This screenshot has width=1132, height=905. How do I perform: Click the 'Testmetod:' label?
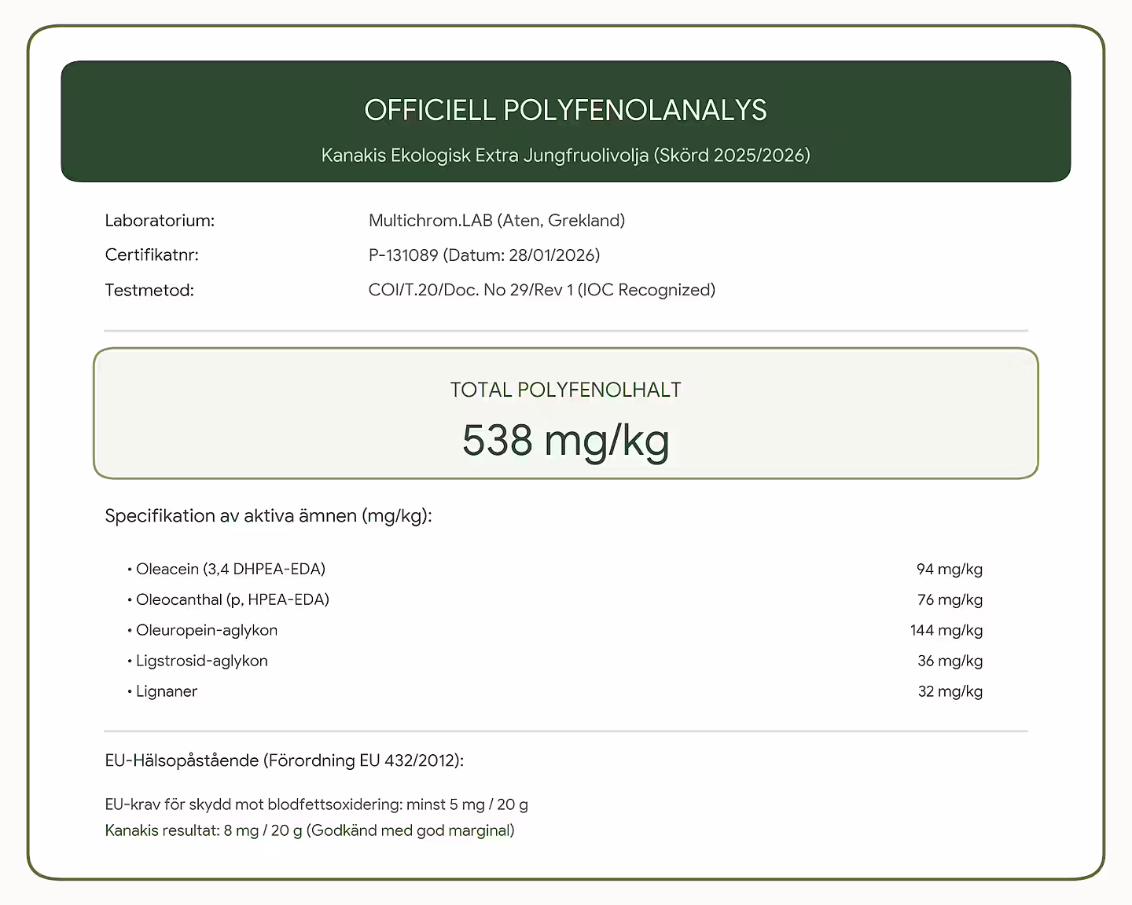[x=149, y=291]
